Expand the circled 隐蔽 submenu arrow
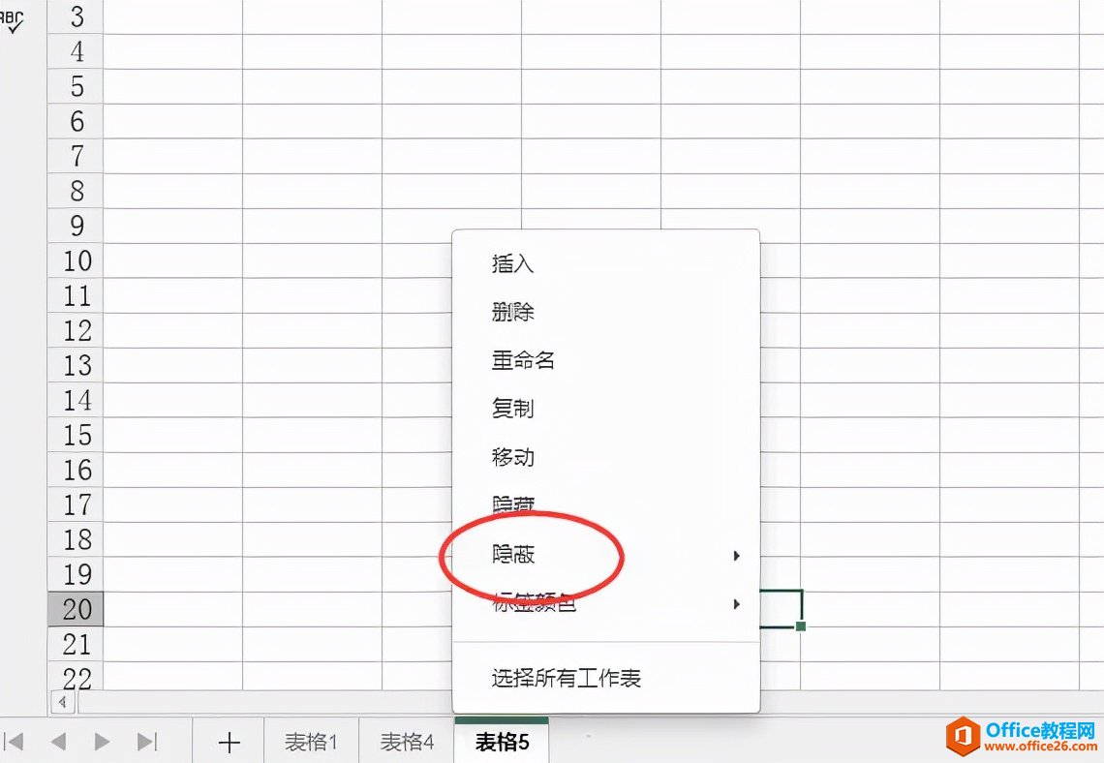The height and width of the screenshot is (763, 1104). point(736,555)
